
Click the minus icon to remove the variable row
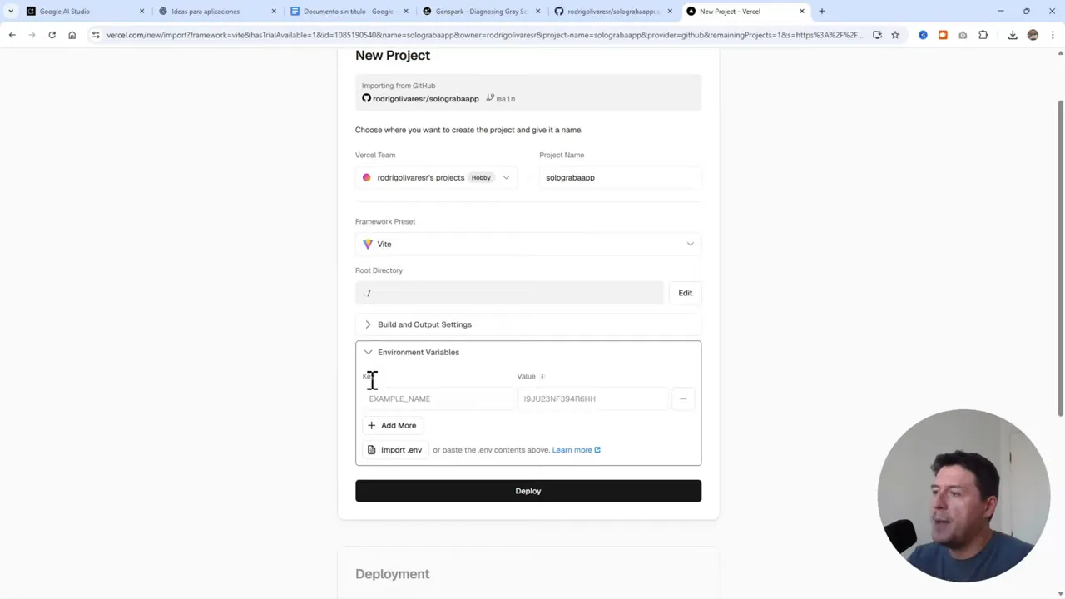[x=683, y=399]
